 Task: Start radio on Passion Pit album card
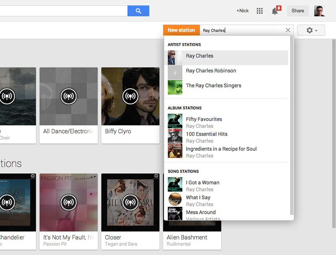point(68,202)
